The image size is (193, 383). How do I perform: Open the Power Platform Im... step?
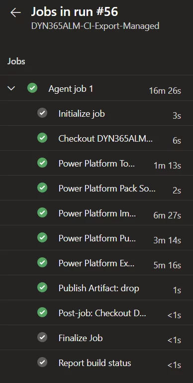pos(96,213)
